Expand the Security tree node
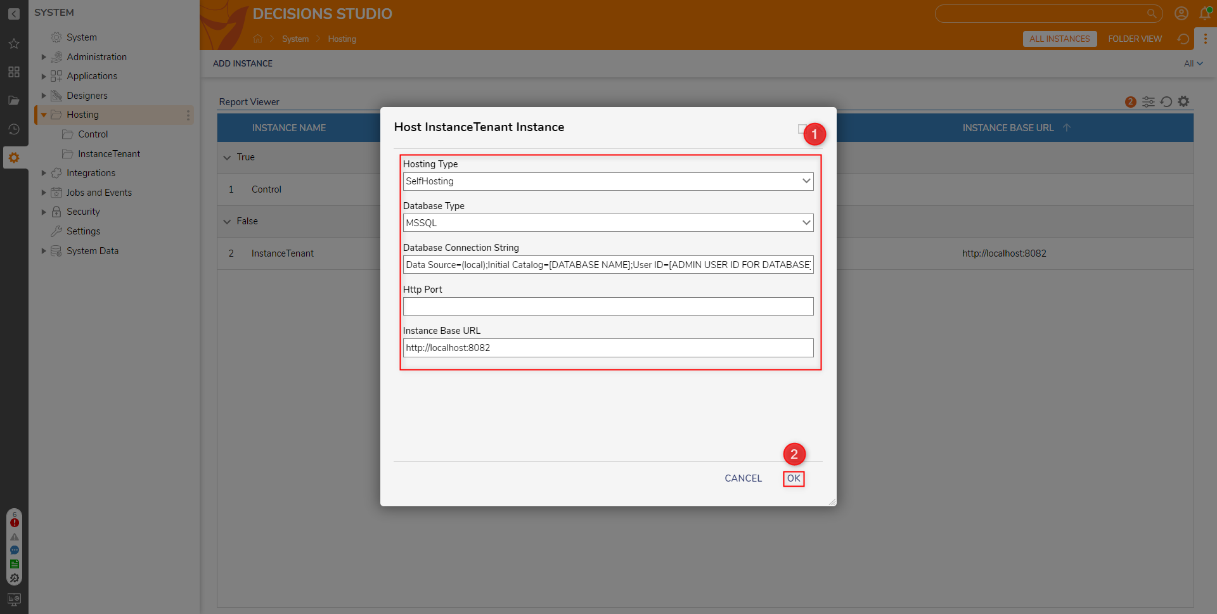 coord(44,212)
